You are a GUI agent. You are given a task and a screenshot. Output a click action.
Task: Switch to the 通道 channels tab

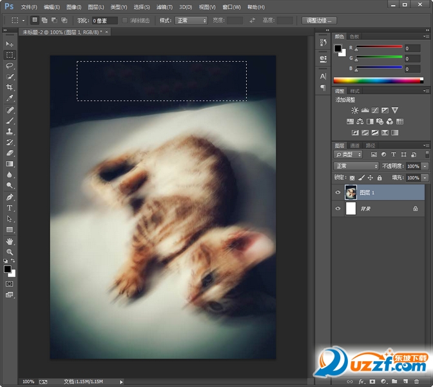[354, 146]
